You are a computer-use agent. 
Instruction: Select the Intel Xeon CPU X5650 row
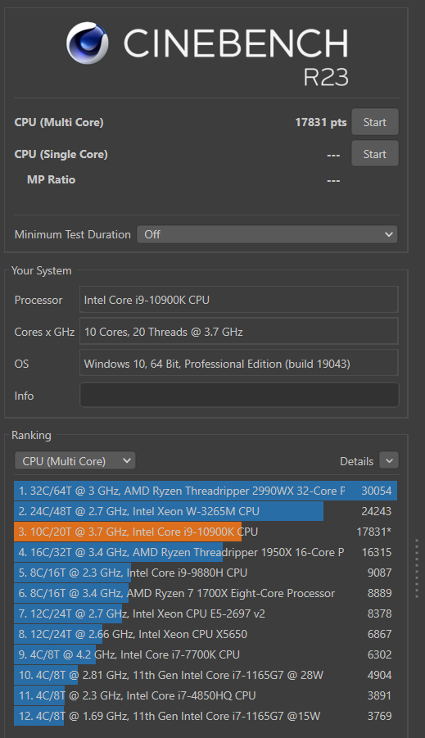(x=206, y=634)
